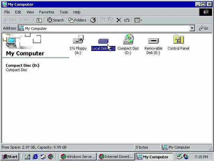Click the 0 bytes status bar entry
Viewport: 214px width, 161px height.
point(142,147)
